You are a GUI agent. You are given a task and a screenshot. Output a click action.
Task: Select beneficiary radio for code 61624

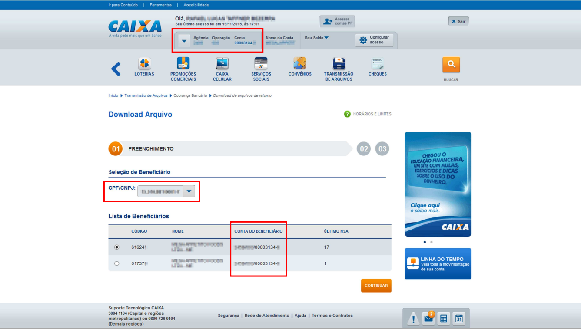pyautogui.click(x=116, y=247)
